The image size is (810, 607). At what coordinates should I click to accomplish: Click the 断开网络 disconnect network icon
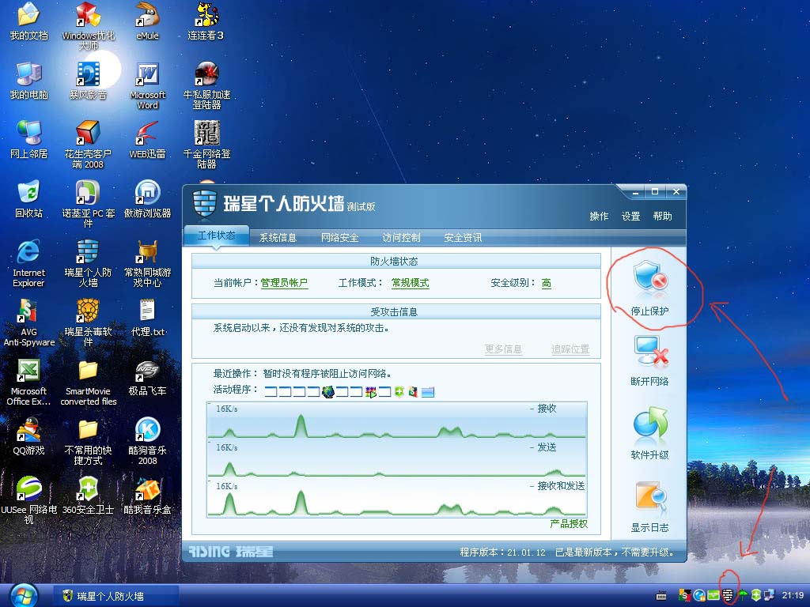650,352
